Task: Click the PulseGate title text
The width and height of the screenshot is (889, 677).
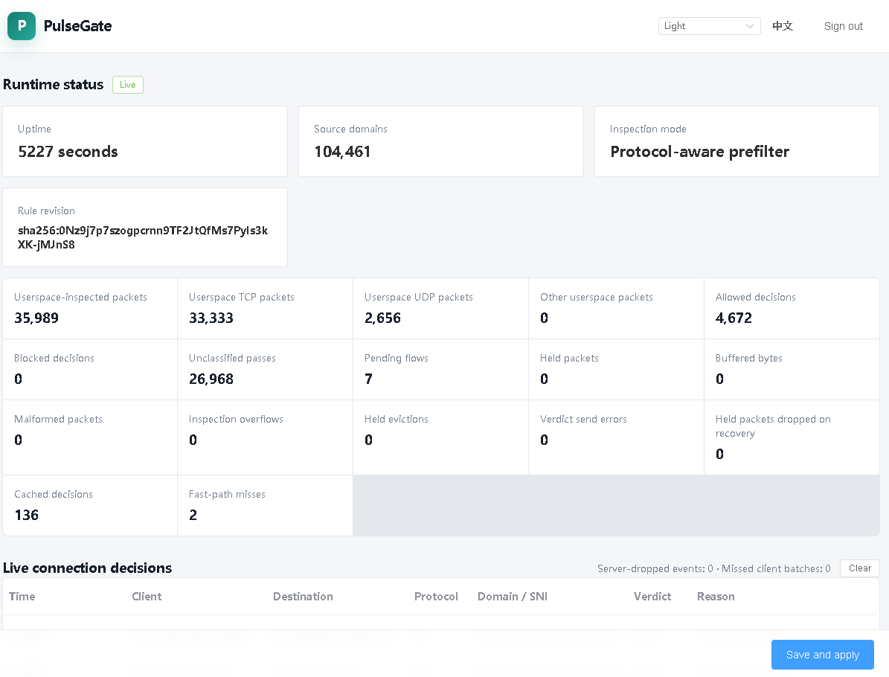Action: 77,26
